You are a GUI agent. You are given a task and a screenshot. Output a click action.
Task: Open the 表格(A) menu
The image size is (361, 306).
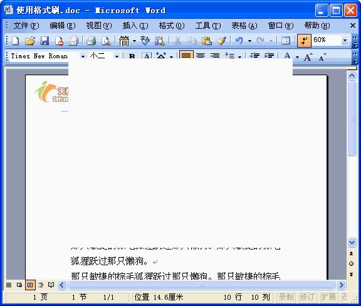pyautogui.click(x=244, y=25)
